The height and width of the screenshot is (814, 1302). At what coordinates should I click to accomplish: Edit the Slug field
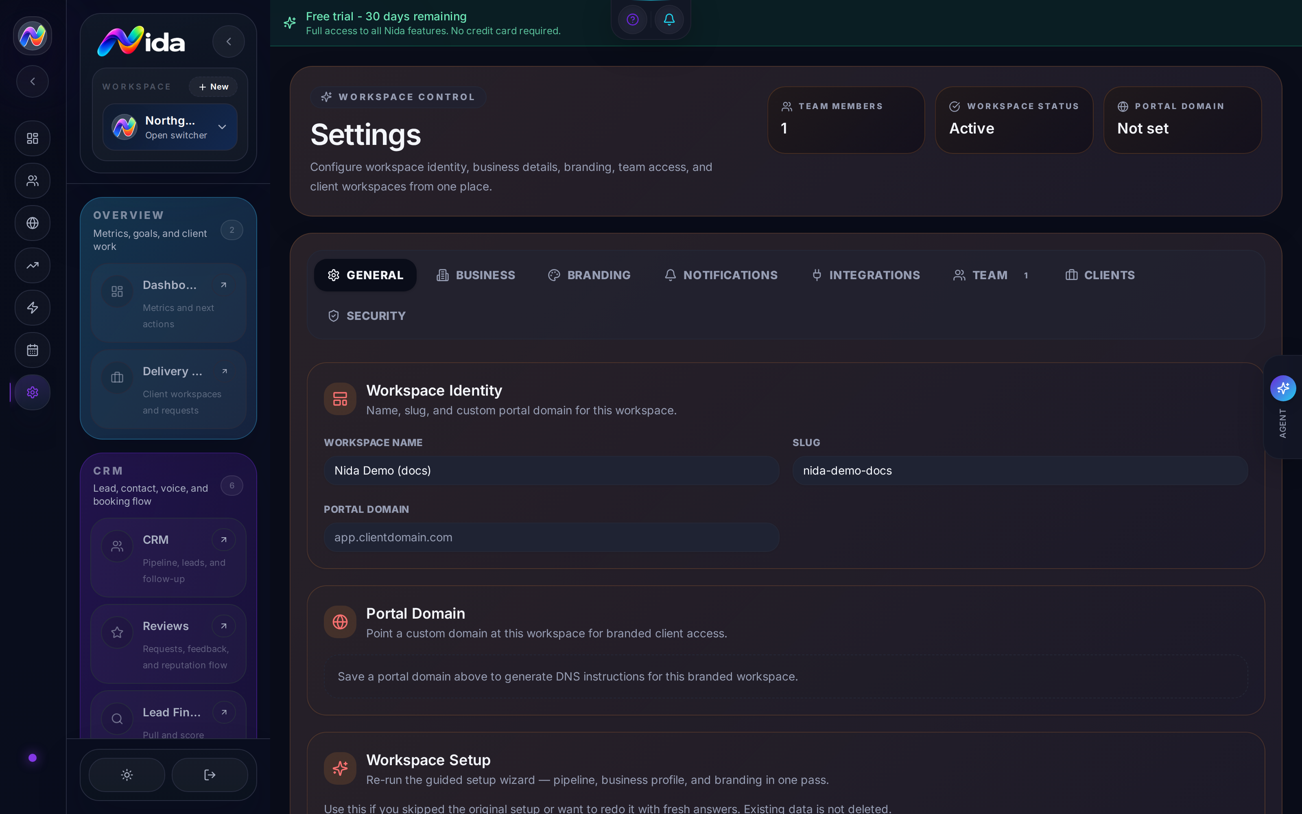pyautogui.click(x=1020, y=470)
